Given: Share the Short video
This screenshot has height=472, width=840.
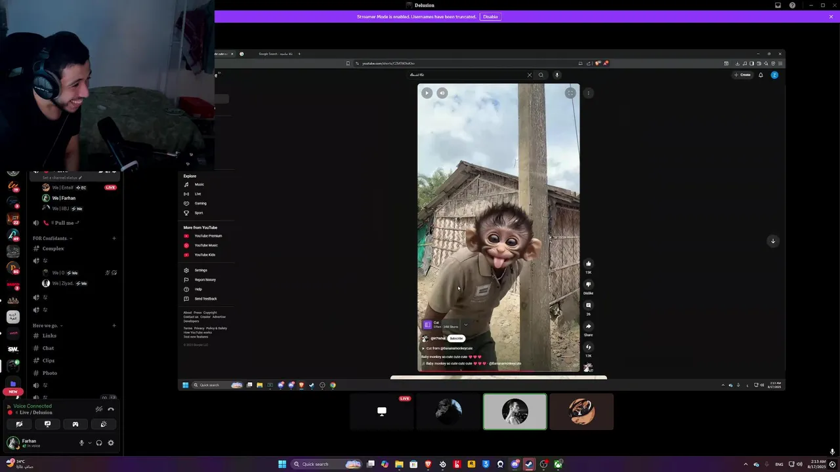Looking at the screenshot, I should (588, 326).
